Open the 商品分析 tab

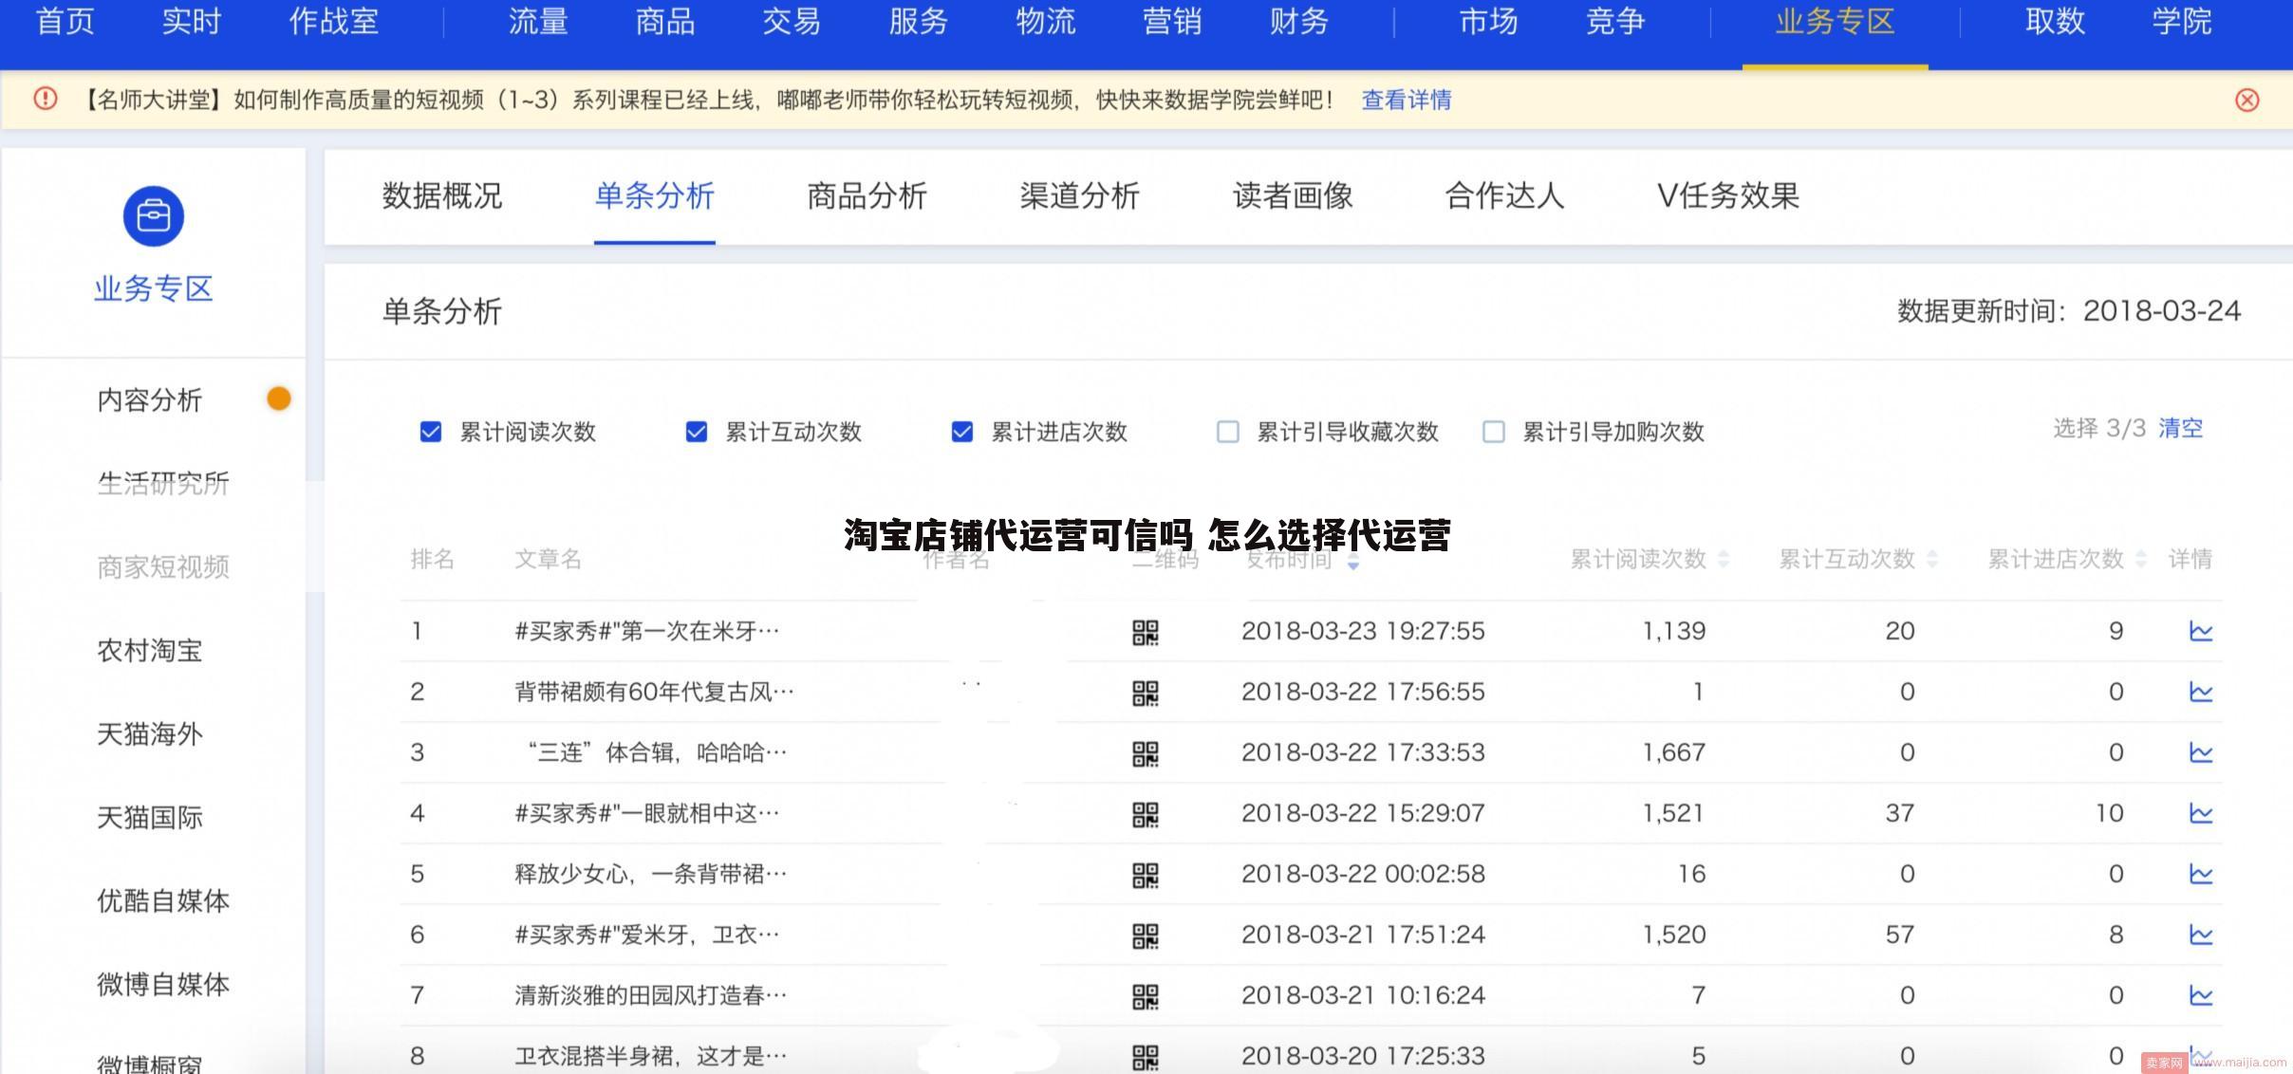coord(867,197)
